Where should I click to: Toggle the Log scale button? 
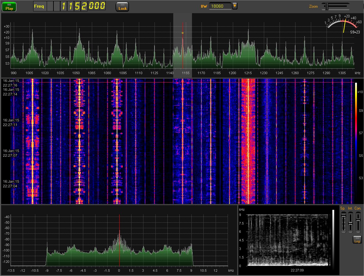click(x=357, y=240)
